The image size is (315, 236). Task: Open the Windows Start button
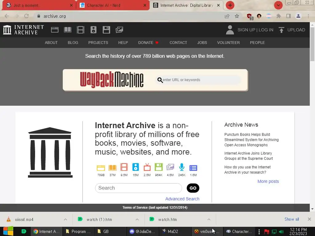[x=8, y=231]
